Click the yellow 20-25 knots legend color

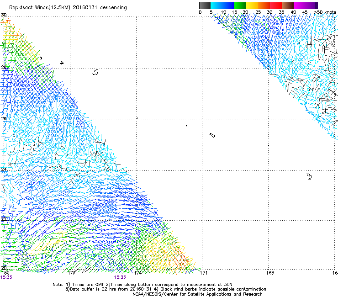pyautogui.click(x=252, y=5)
